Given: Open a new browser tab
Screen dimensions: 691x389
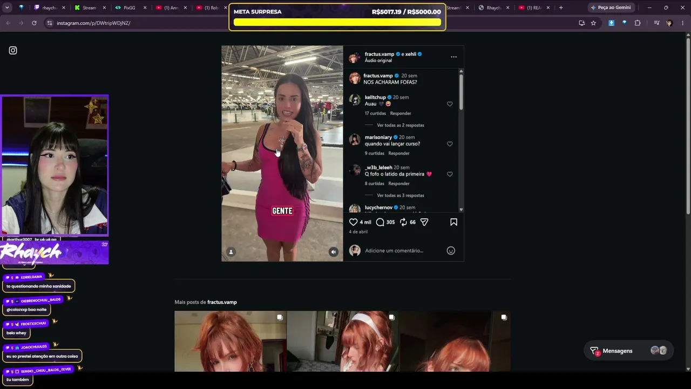Looking at the screenshot, I should pyautogui.click(x=561, y=8).
